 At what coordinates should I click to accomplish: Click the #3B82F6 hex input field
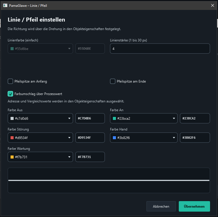(195, 138)
